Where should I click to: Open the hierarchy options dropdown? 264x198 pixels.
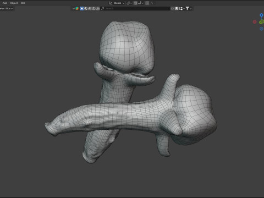coord(182,8)
